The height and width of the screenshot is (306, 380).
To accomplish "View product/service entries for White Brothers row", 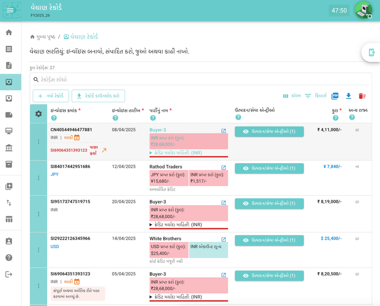I will 269,240.
